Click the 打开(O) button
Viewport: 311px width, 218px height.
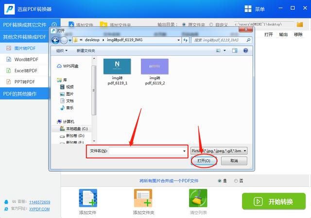pyautogui.click(x=204, y=161)
